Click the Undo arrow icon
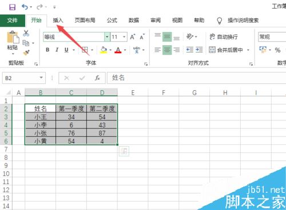 [25, 7]
